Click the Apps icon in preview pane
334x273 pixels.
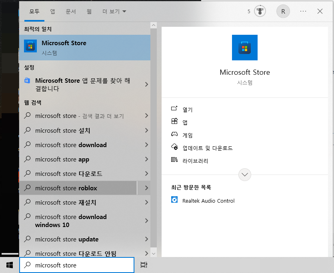click(174, 121)
